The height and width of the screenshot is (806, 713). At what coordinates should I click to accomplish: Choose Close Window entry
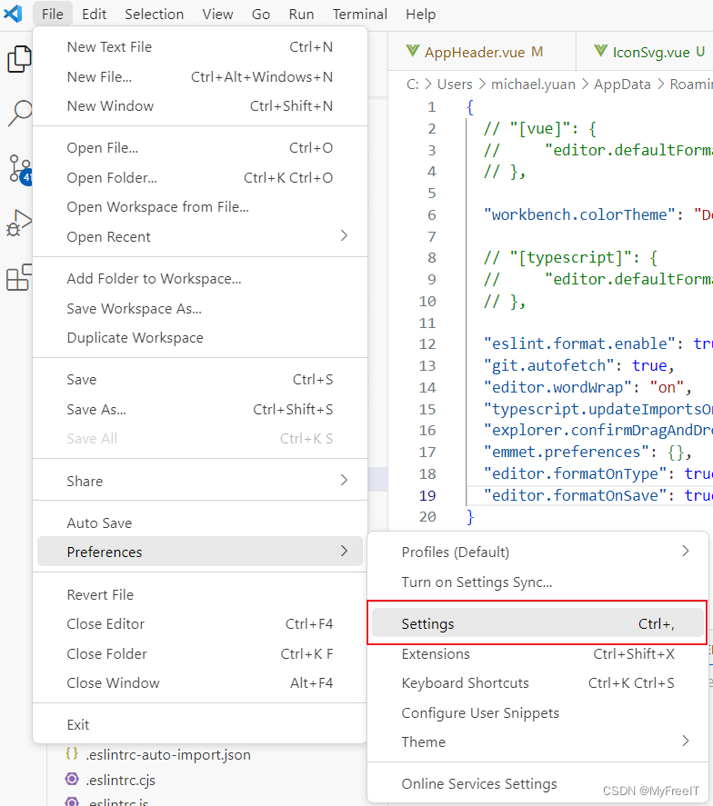(200, 683)
